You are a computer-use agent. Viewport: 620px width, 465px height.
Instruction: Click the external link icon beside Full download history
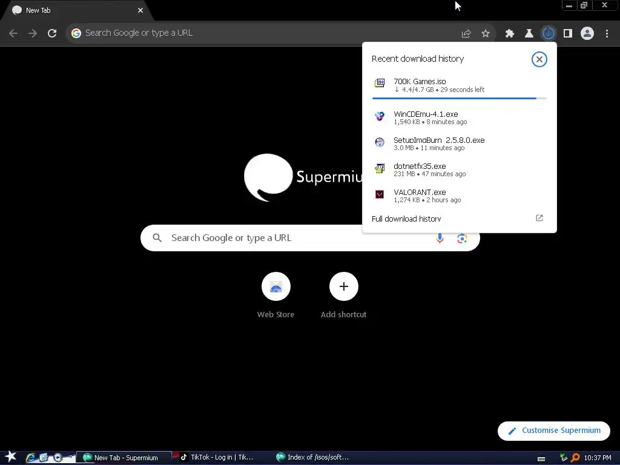tap(539, 218)
